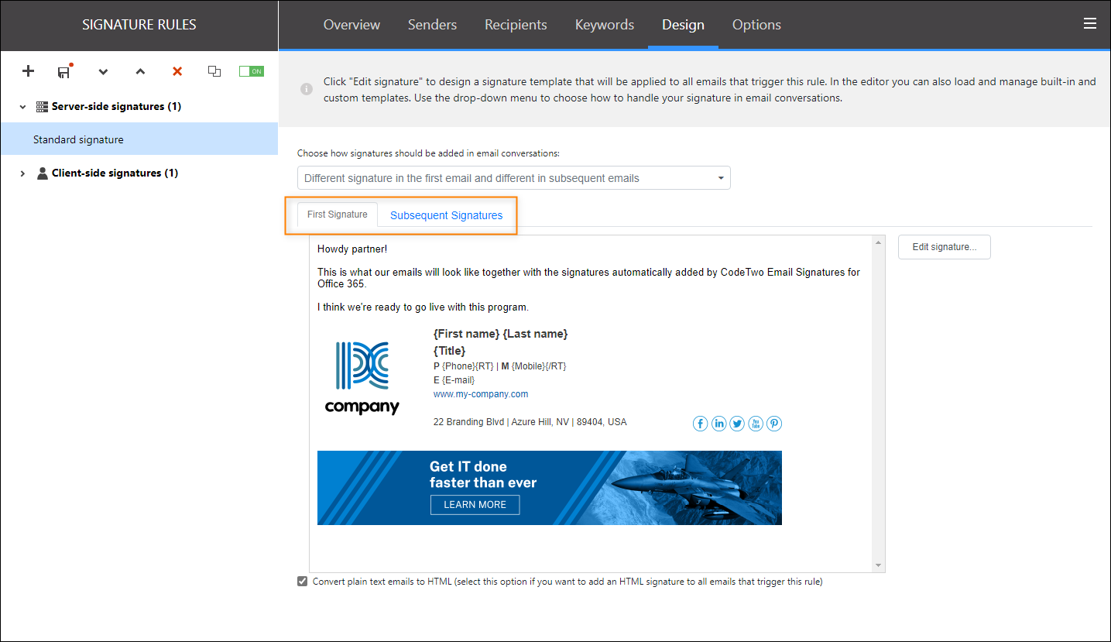
Task: Click the LinkedIn icon in signature preview
Action: 718,424
